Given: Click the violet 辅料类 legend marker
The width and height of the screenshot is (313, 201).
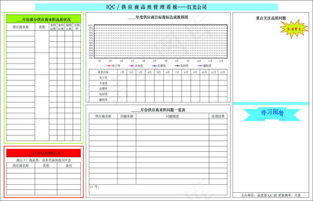Looking at the screenshot, I should pyautogui.click(x=200, y=66).
